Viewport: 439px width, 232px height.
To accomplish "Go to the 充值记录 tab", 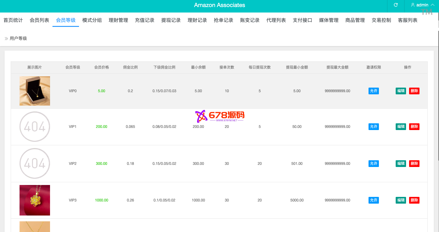I will (145, 20).
